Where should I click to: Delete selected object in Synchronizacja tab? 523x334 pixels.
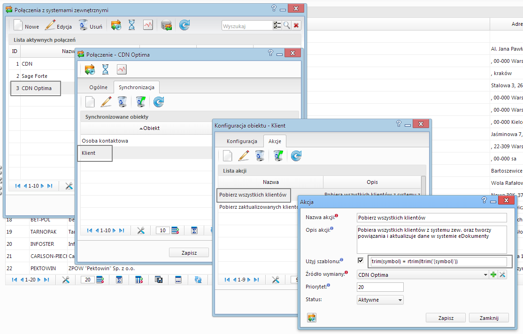pos(123,102)
